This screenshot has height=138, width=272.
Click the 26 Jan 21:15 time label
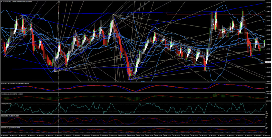[50, 135]
